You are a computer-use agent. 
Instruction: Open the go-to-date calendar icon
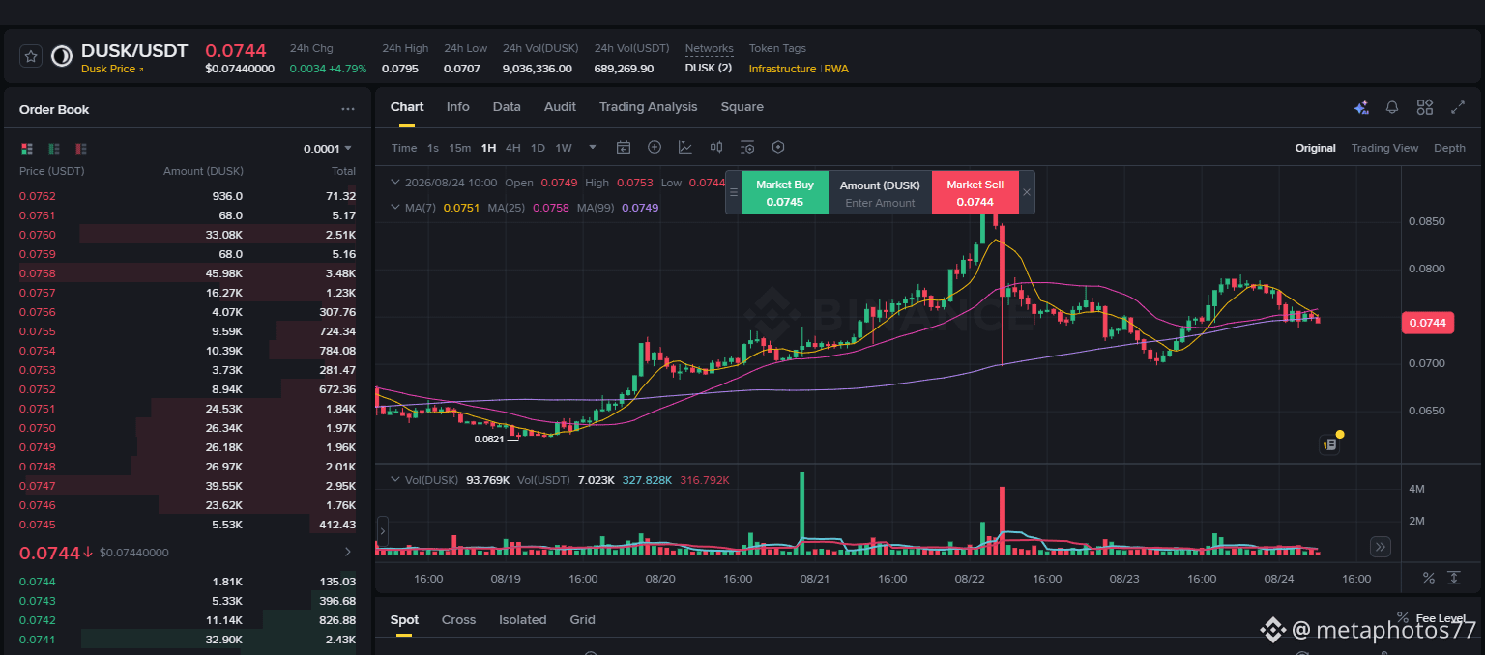point(624,148)
